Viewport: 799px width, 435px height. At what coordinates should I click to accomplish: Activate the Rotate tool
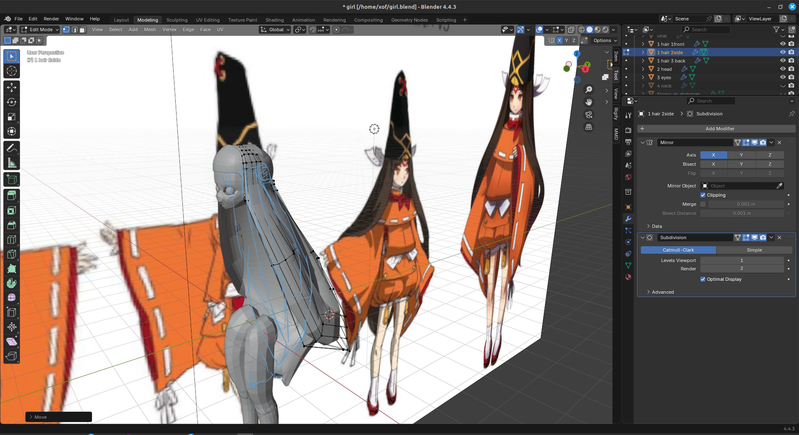(x=12, y=102)
